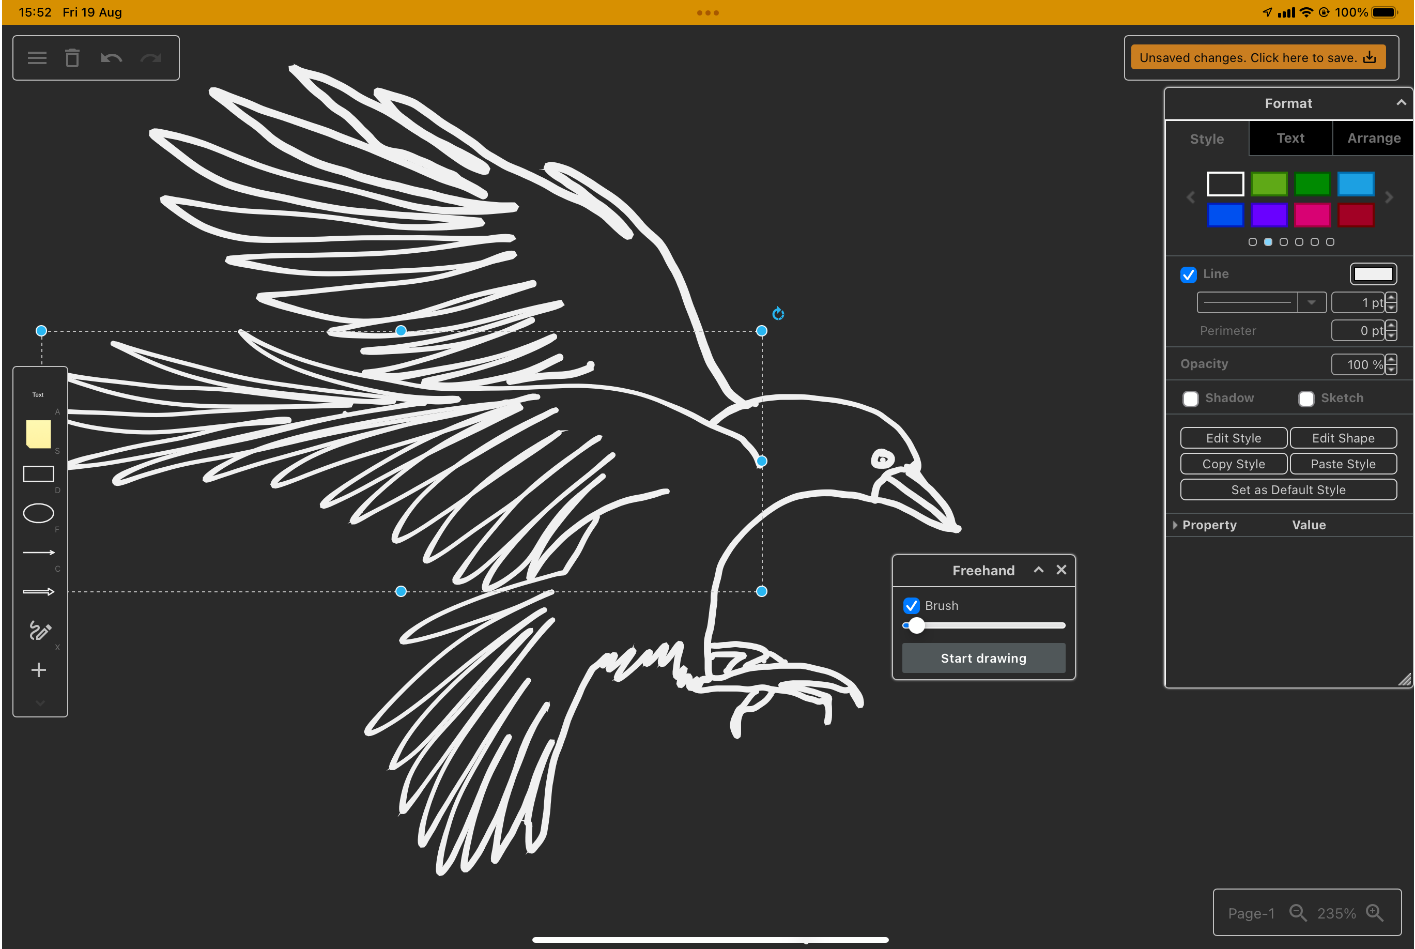
Task: Select the Text tool in the sidebar
Action: (x=38, y=394)
